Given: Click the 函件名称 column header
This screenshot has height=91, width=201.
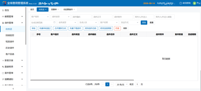Looking at the screenshot, I should (x=111, y=34).
